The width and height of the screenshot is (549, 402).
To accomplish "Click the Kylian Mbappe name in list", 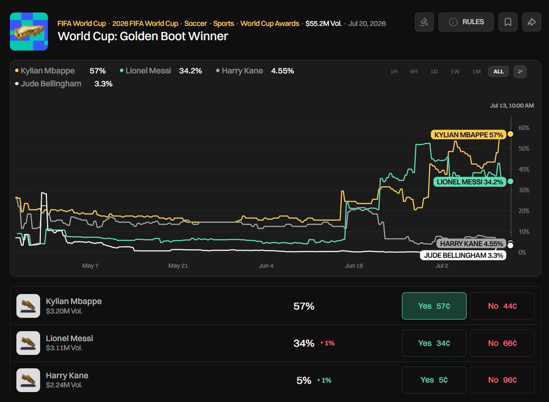I will (x=74, y=301).
